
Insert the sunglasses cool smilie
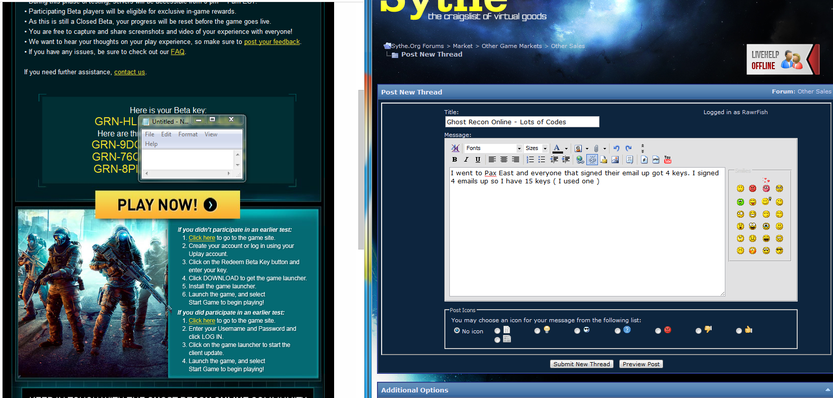[779, 251]
